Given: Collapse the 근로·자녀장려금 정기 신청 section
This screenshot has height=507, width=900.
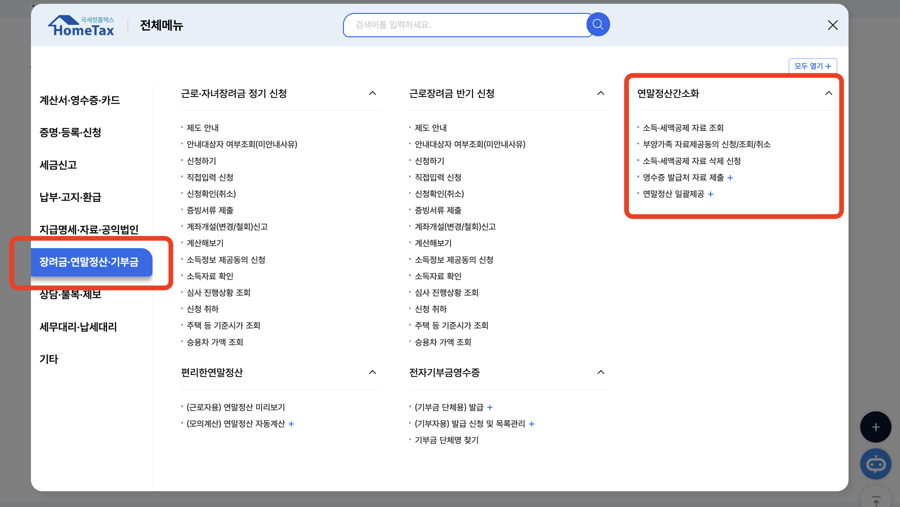Looking at the screenshot, I should click(372, 93).
